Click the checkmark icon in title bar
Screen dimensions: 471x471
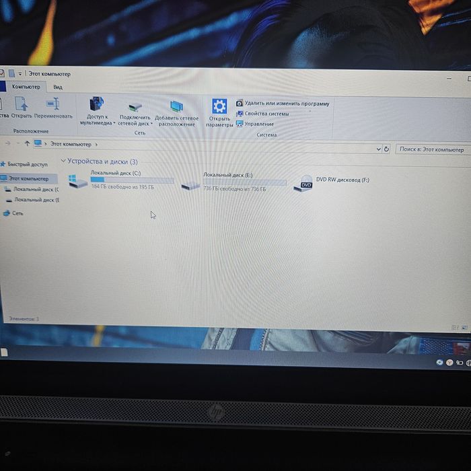[x=2, y=73]
